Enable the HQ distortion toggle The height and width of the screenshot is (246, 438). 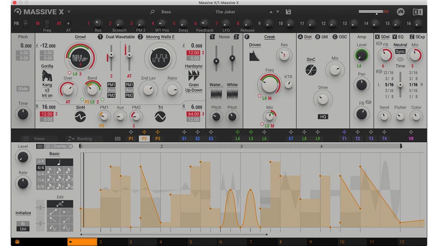(x=323, y=116)
